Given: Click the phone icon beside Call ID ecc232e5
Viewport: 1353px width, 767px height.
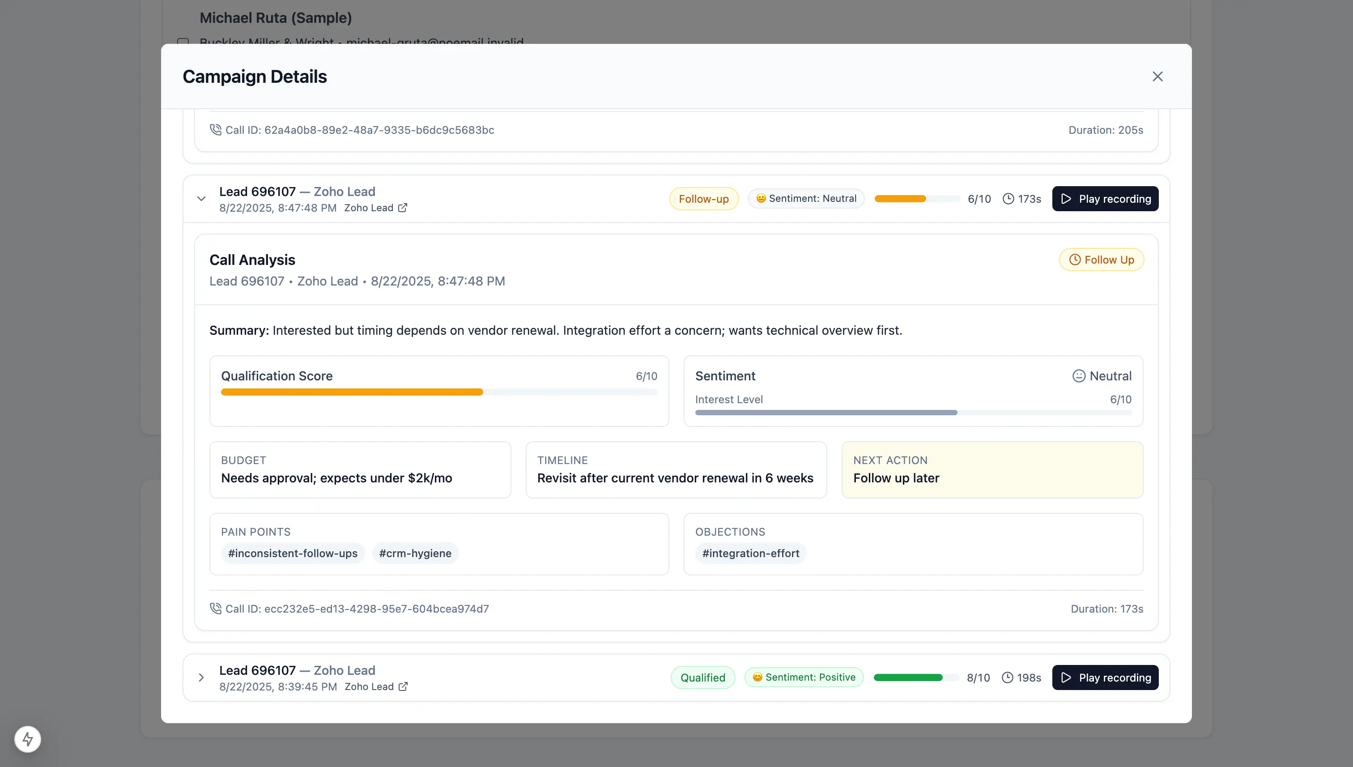Looking at the screenshot, I should [x=215, y=609].
